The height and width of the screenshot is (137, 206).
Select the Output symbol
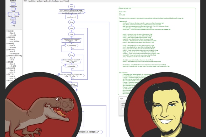pyautogui.click(x=17, y=14)
